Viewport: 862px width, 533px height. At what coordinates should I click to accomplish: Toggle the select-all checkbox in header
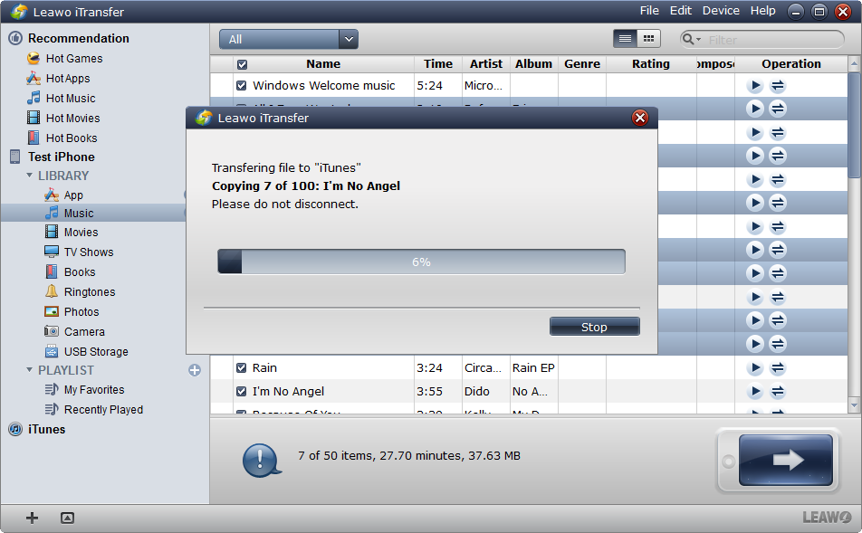coord(242,64)
